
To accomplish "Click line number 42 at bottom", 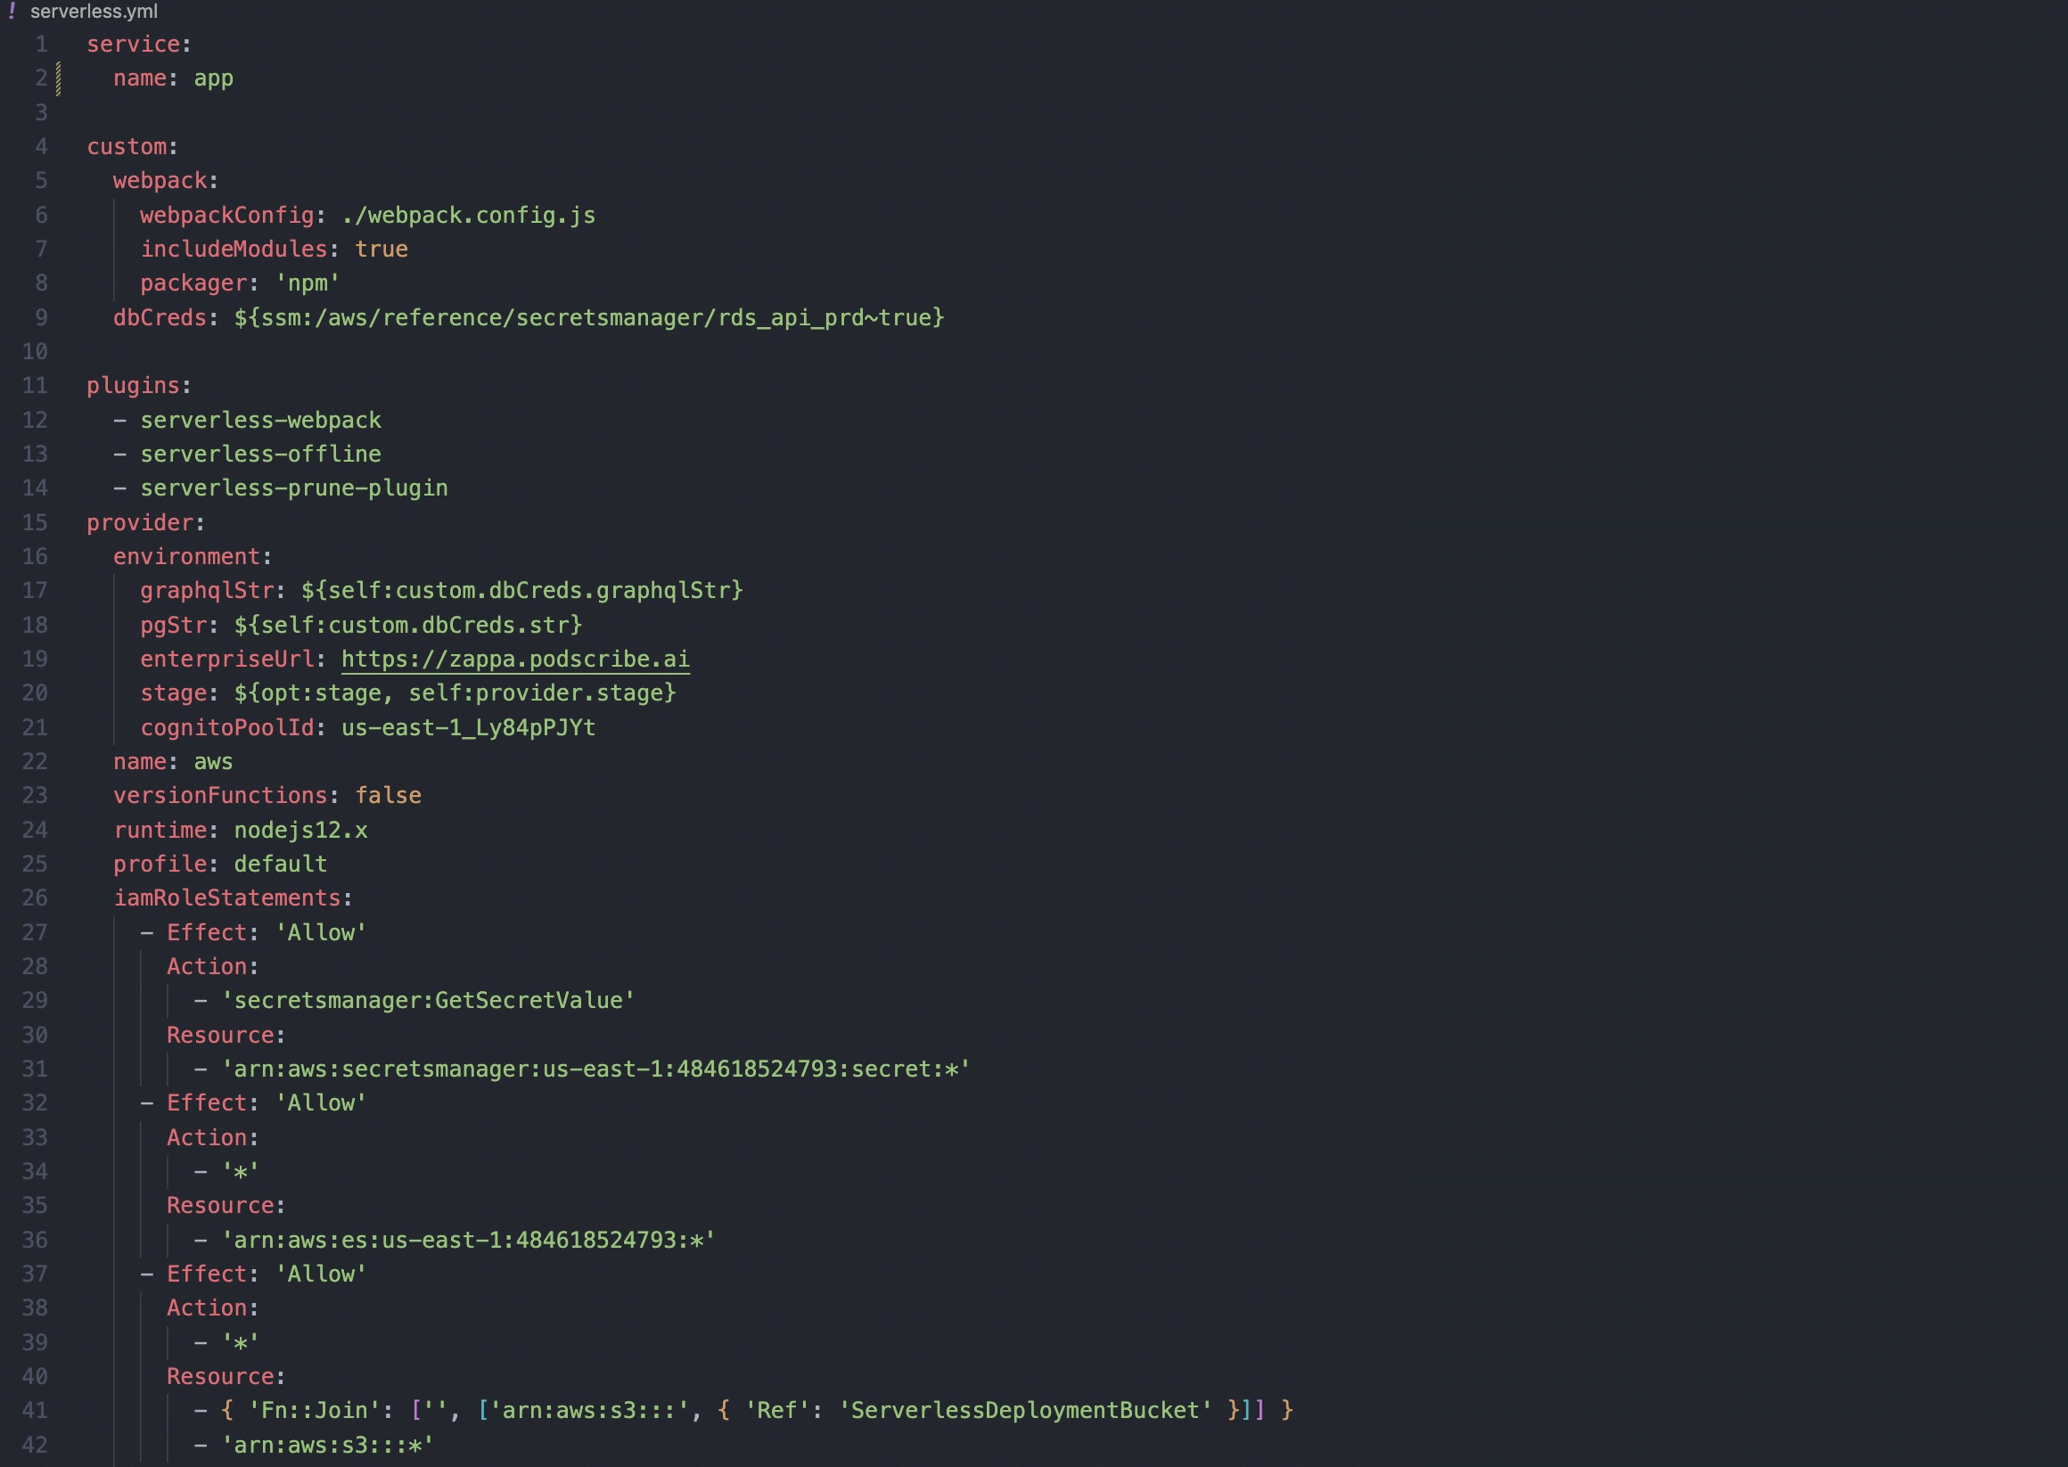I will click(x=35, y=1445).
